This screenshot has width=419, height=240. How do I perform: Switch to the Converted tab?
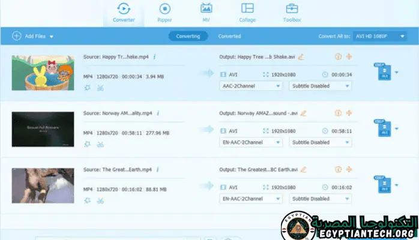[x=229, y=36]
